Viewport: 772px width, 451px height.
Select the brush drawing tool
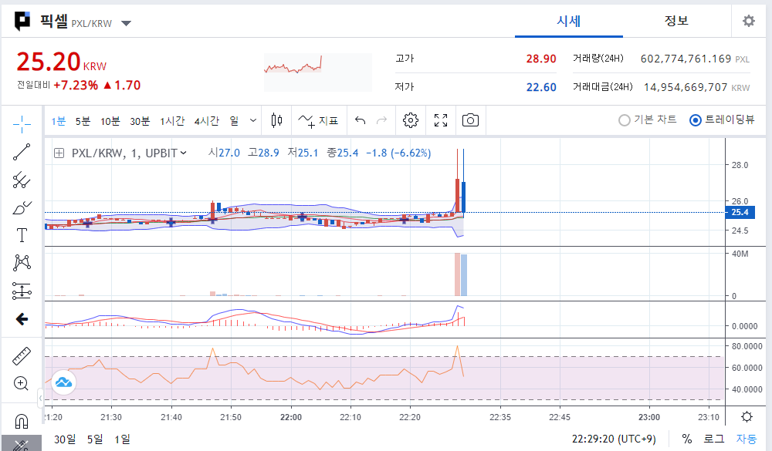point(22,208)
